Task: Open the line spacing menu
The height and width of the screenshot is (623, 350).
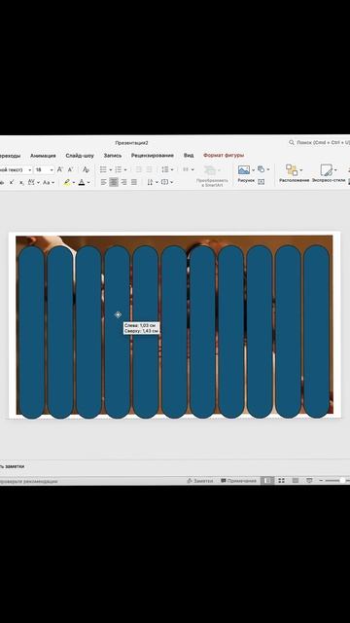Action: coord(167,169)
